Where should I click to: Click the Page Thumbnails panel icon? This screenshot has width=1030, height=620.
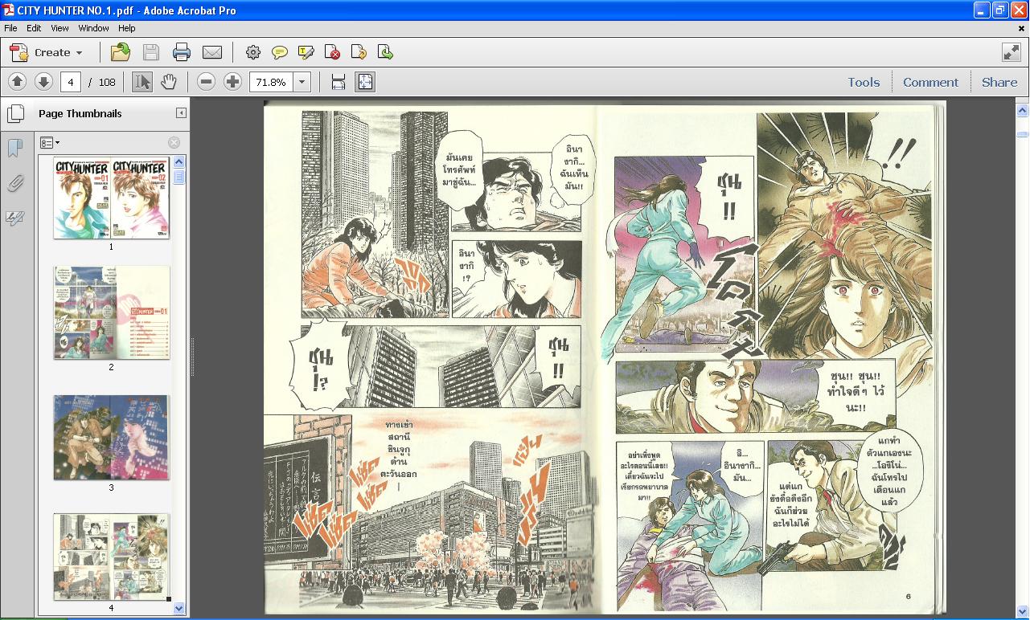(x=15, y=113)
